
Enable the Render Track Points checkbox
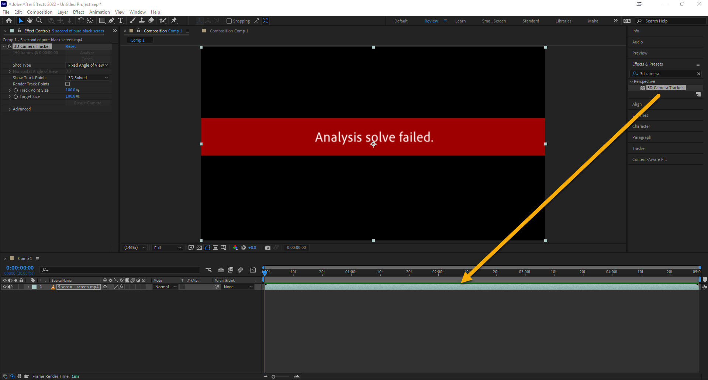click(68, 84)
